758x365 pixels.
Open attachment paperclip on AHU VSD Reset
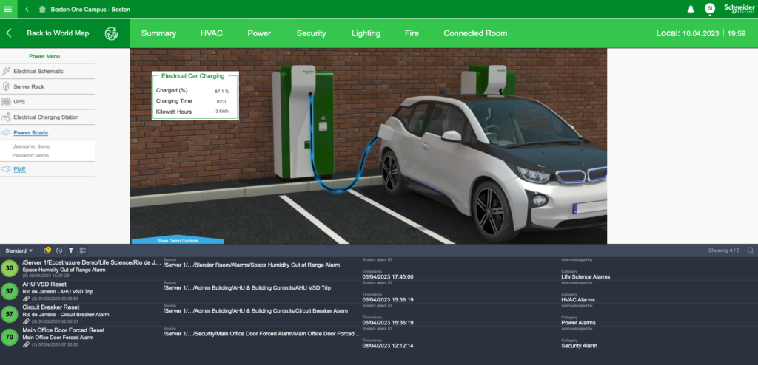pos(26,299)
